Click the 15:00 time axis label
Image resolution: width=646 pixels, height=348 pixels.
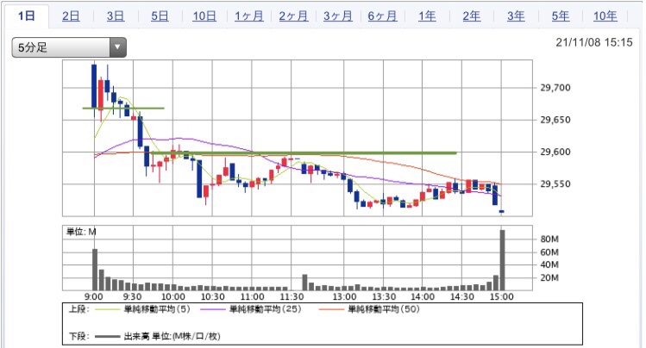(502, 296)
